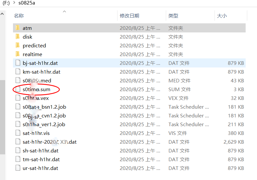The width and height of the screenshot is (257, 180).
Task: Click icon of the 2,629 KB dat file
Action: 18,142
